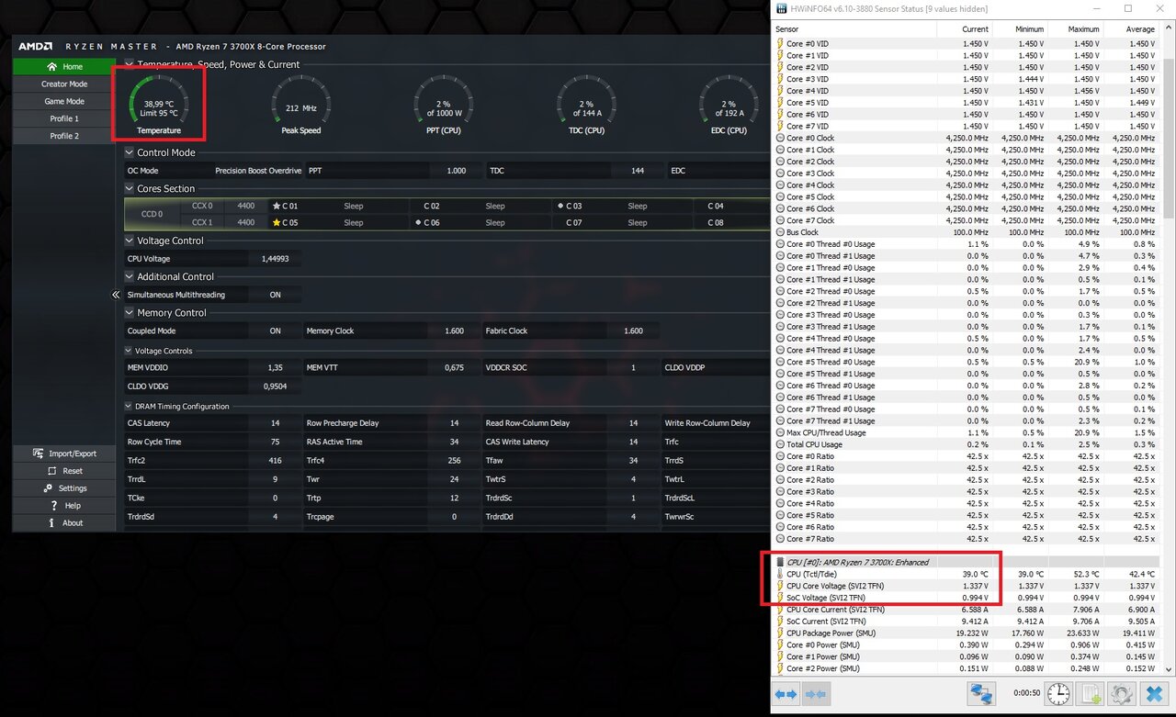
Task: Collapse the Memory Control section
Action: point(130,313)
